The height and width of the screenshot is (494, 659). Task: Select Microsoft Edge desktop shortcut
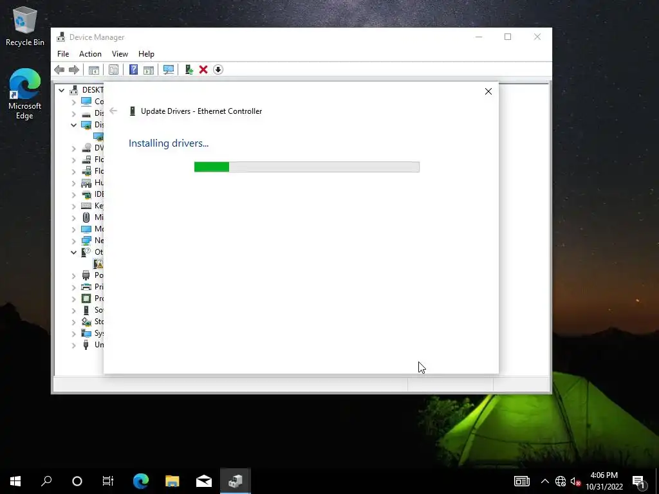click(25, 94)
